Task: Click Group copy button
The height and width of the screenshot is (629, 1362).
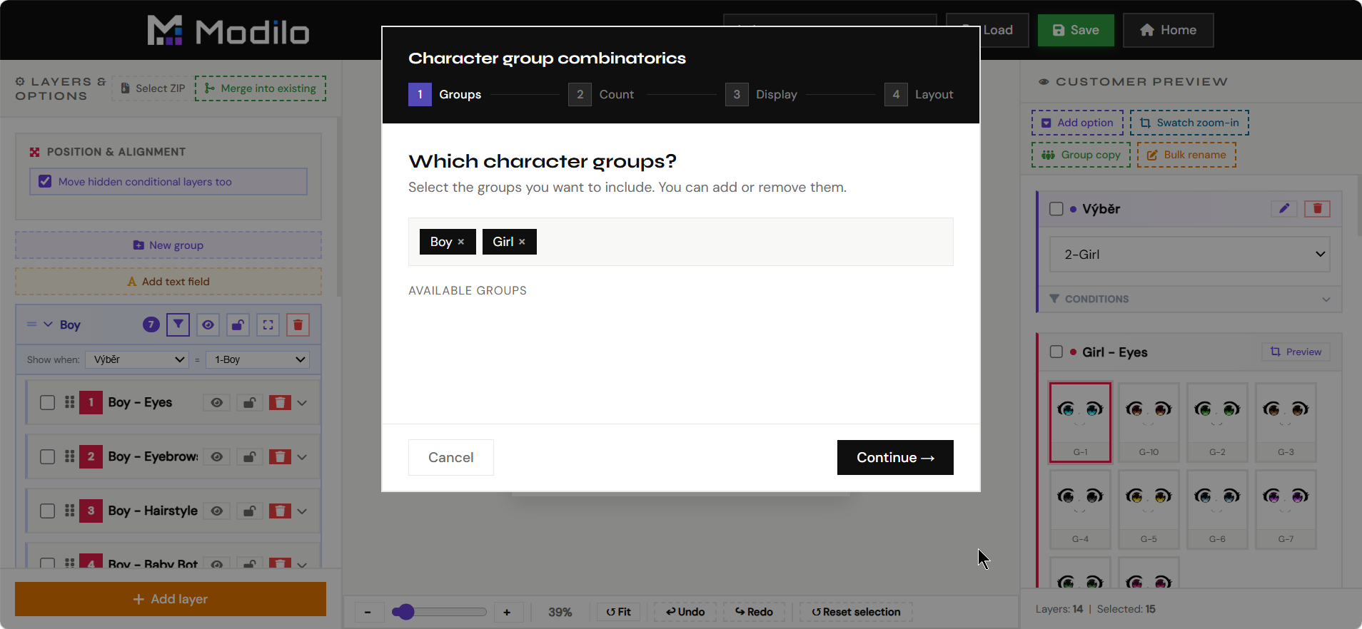Action: [1081, 155]
